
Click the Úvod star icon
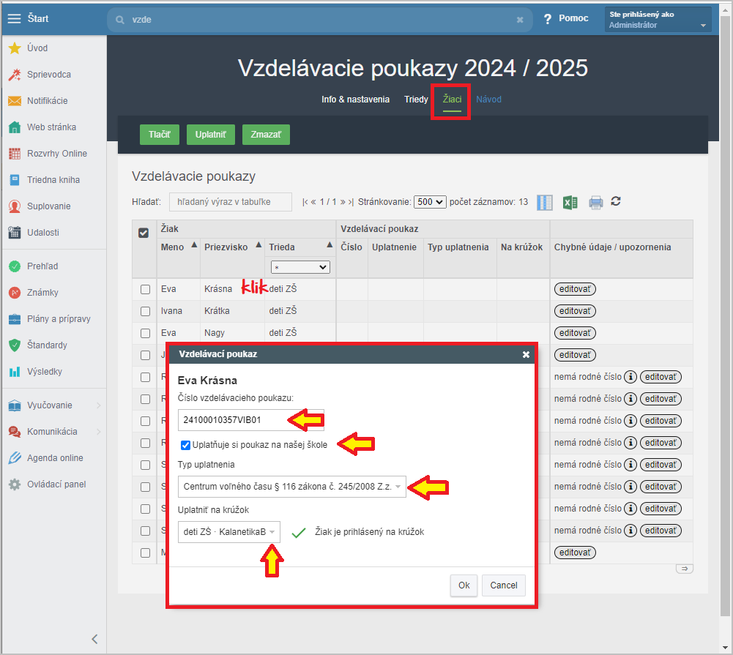(x=15, y=48)
